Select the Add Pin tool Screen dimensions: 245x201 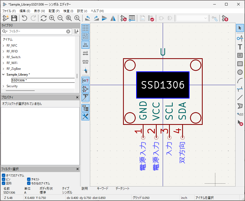click(240, 39)
